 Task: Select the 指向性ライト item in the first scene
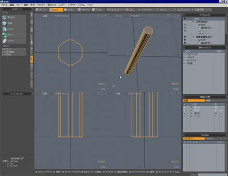(206, 28)
